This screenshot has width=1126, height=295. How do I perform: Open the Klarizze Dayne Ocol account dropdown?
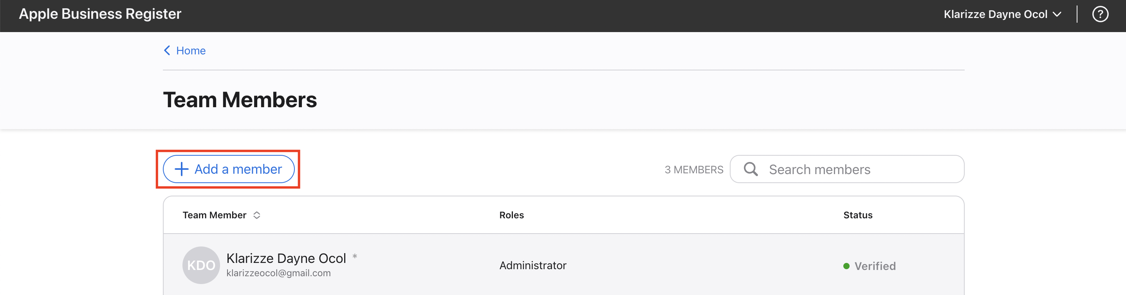click(1002, 14)
